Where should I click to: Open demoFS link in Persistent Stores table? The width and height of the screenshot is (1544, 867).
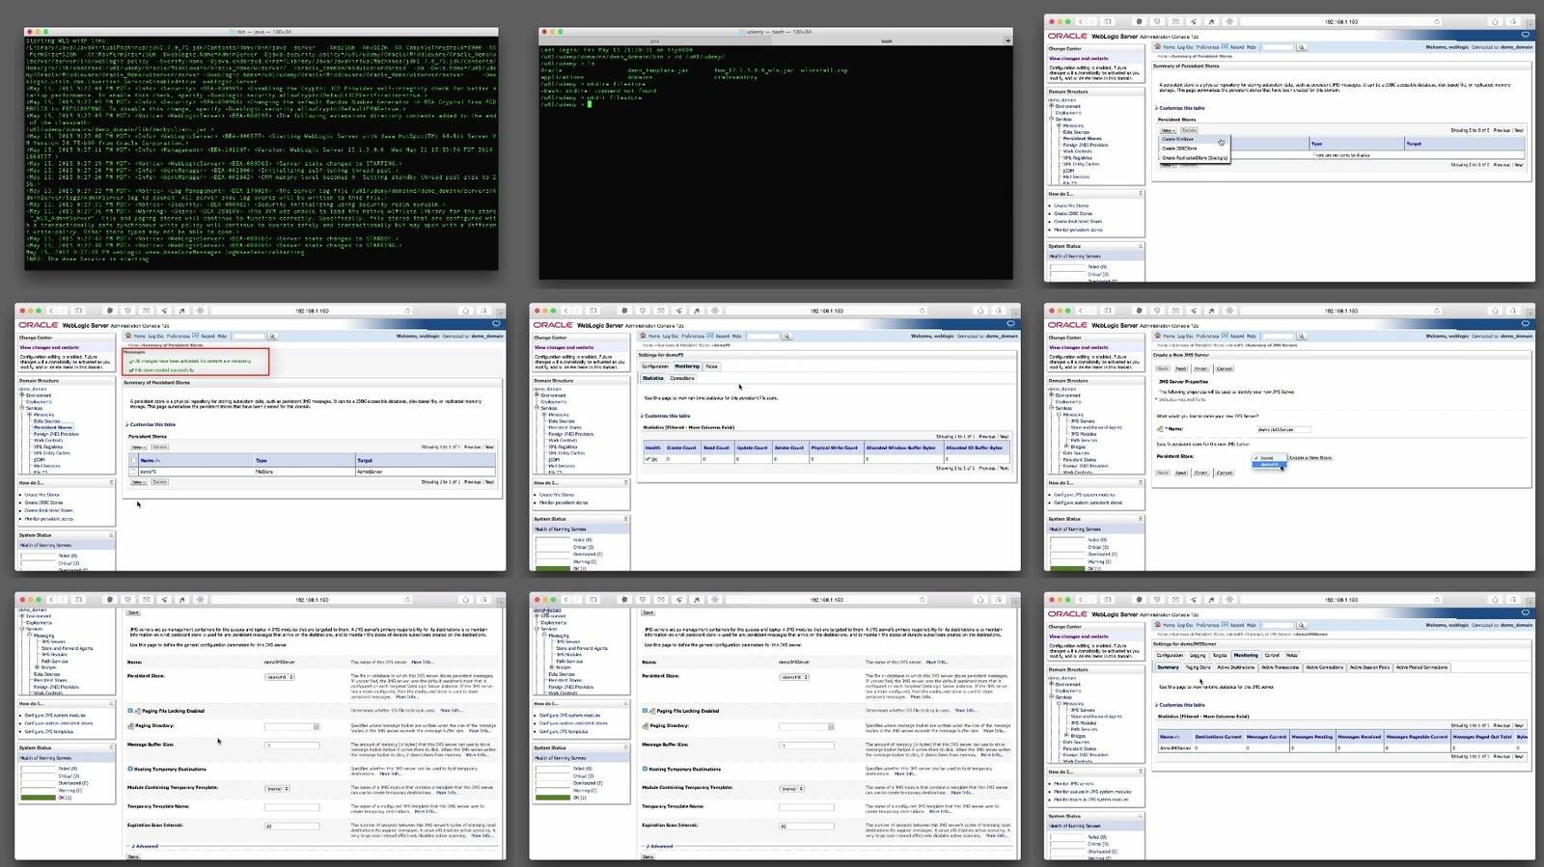tap(149, 472)
